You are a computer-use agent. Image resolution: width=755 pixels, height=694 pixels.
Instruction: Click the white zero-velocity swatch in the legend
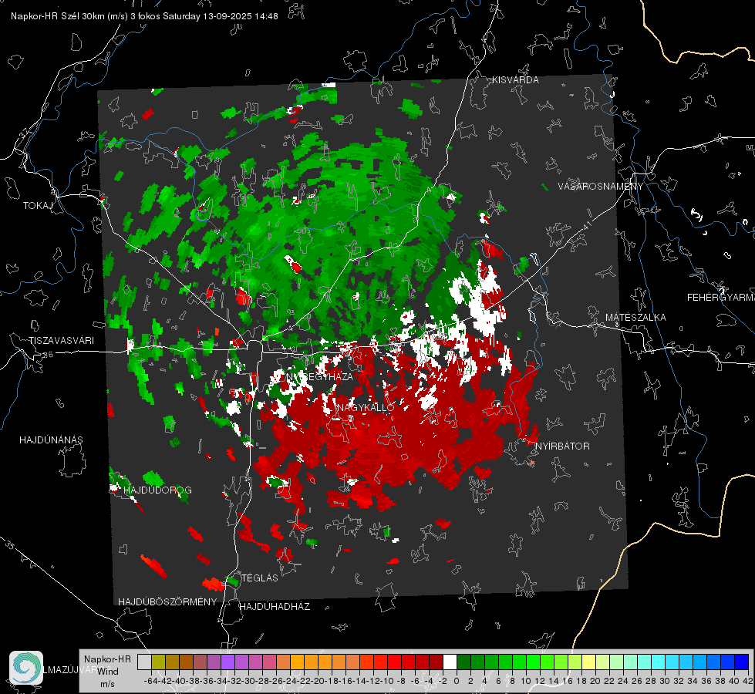(450, 662)
